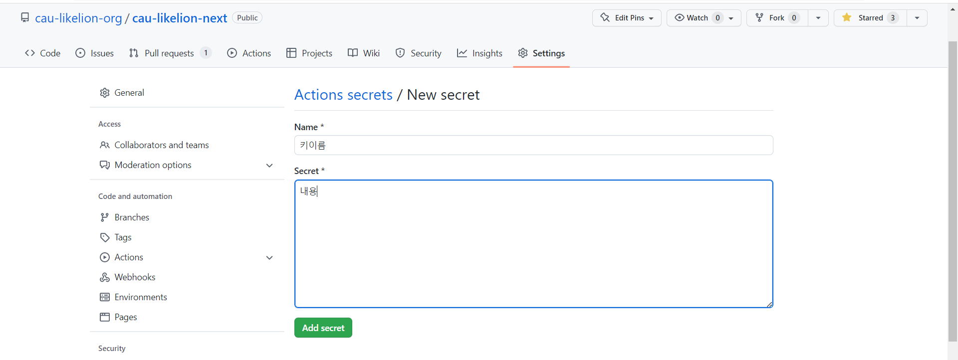This screenshot has width=958, height=360.
Task: Go to the Insights tab
Action: (479, 53)
